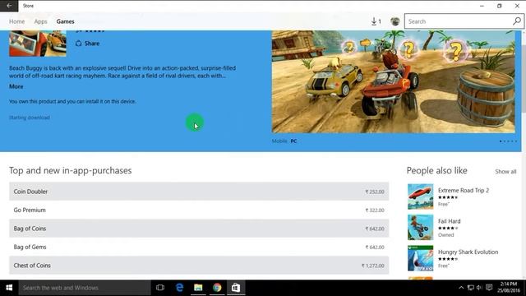The image size is (526, 296).
Task: Click the Extreme Road Trip 2 title
Action: click(464, 190)
